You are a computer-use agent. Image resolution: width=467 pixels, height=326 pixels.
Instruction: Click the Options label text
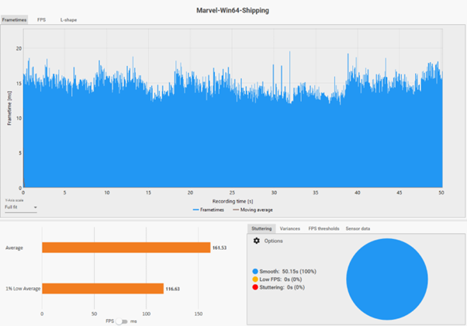click(x=273, y=241)
